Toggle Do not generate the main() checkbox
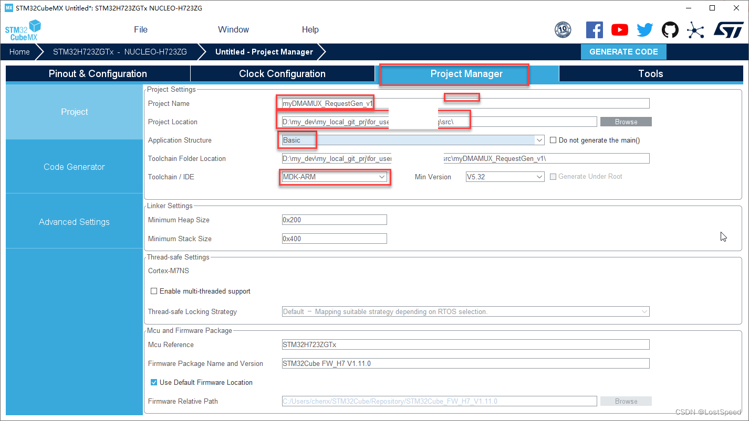The width and height of the screenshot is (749, 421). (553, 140)
